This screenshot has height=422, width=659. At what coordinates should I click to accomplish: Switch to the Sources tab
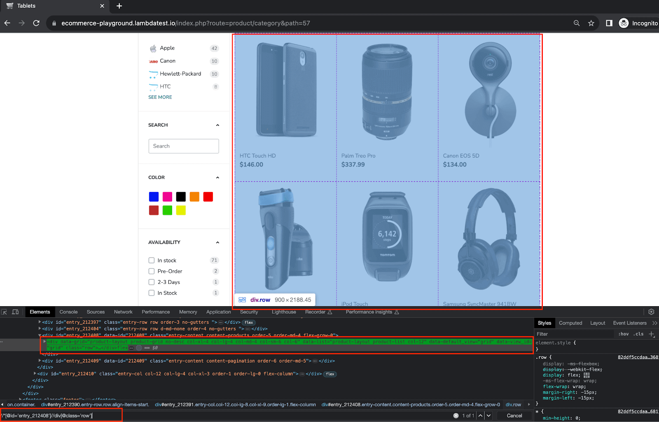pyautogui.click(x=96, y=312)
